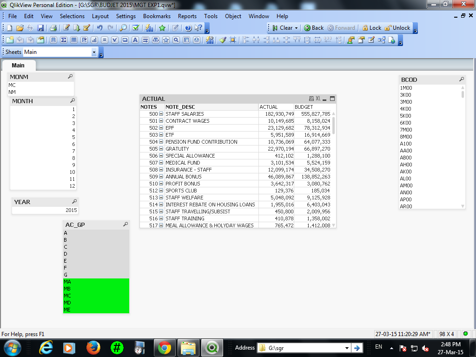This screenshot has width=476, height=357.
Task: Select A100 in the BCOD list
Action: (x=430, y=144)
